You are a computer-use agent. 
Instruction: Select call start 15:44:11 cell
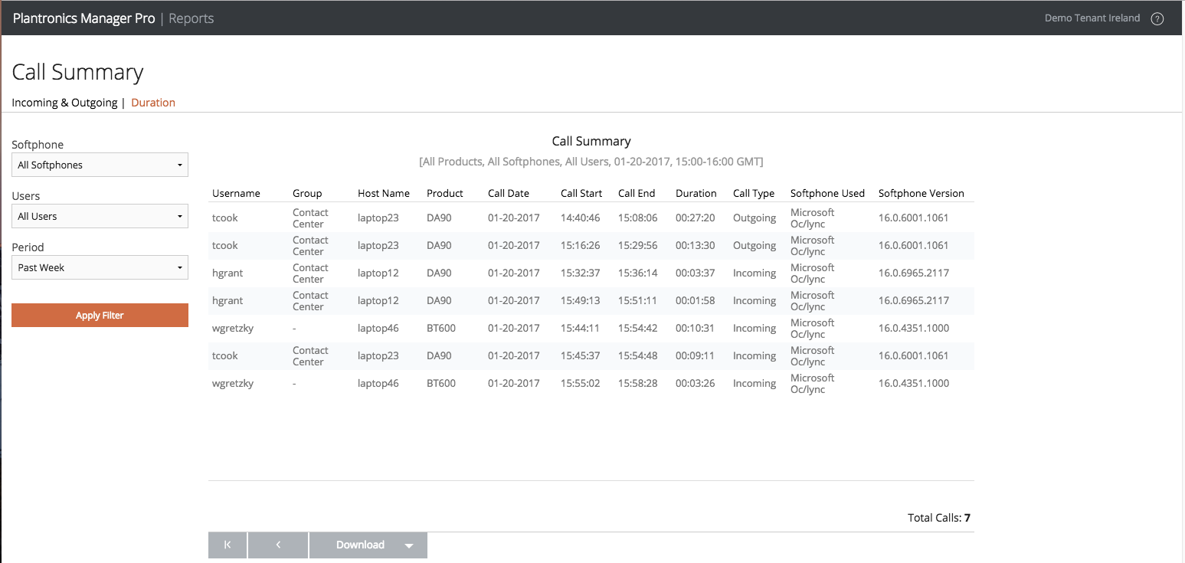[x=580, y=328]
